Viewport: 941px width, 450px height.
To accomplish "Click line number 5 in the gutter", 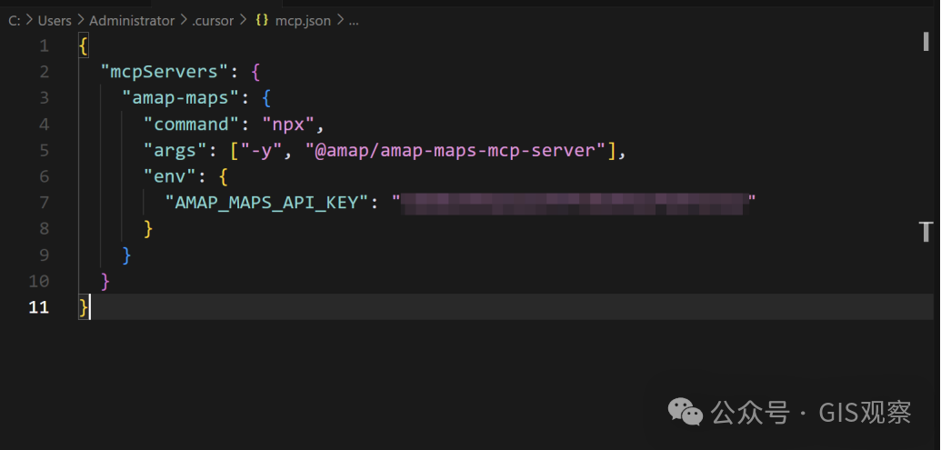I will pyautogui.click(x=44, y=150).
